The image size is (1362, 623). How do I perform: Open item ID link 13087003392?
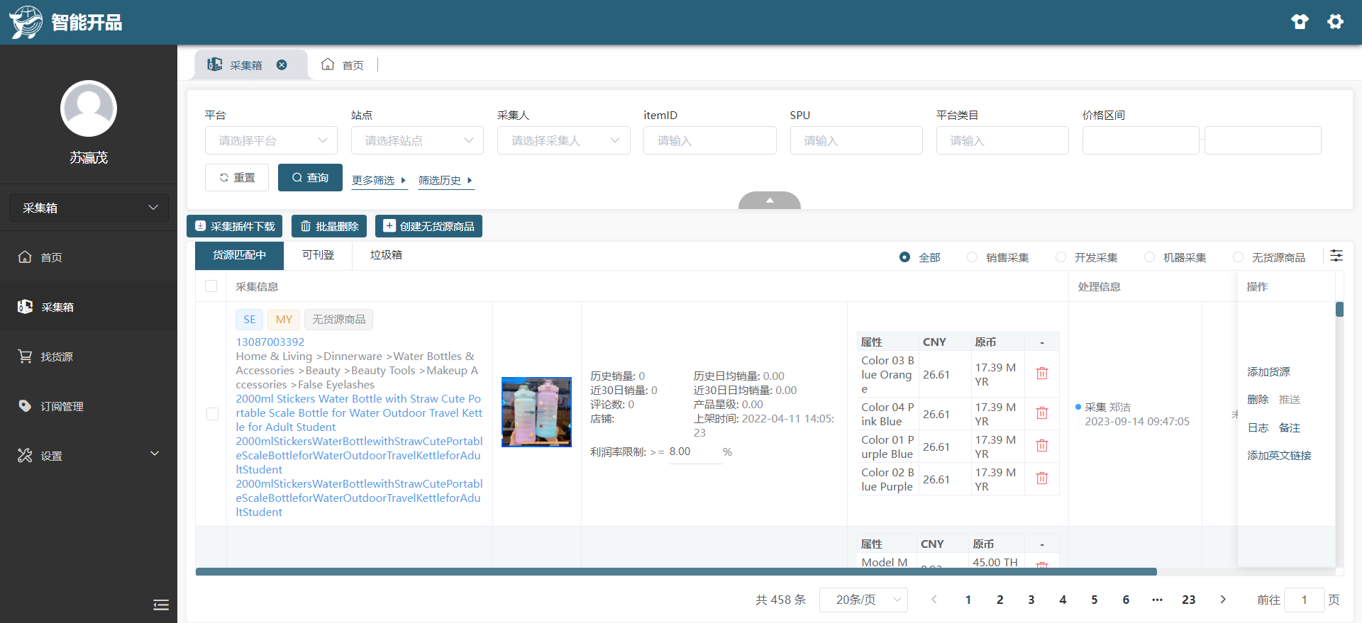[270, 342]
